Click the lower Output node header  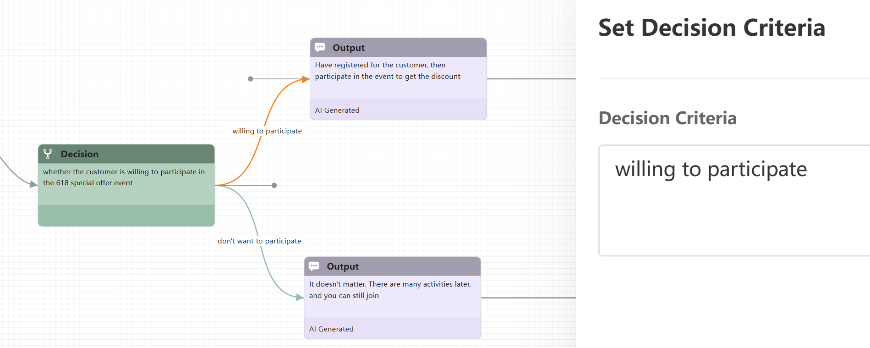tap(408, 266)
